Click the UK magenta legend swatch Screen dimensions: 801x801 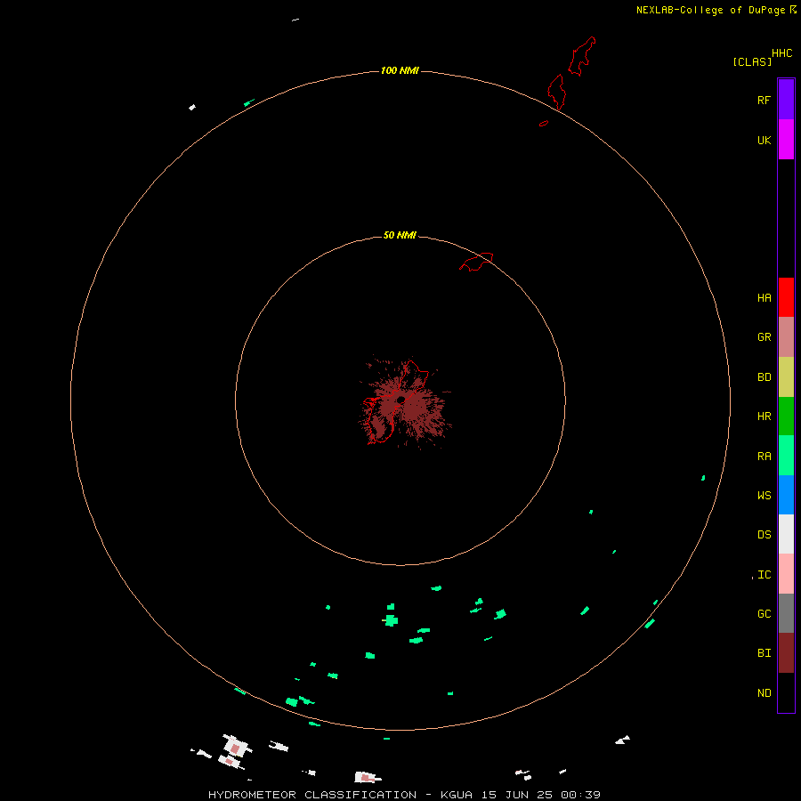click(x=786, y=140)
